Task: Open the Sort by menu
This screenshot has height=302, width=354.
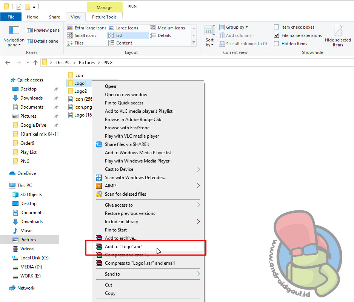Action: (x=209, y=36)
